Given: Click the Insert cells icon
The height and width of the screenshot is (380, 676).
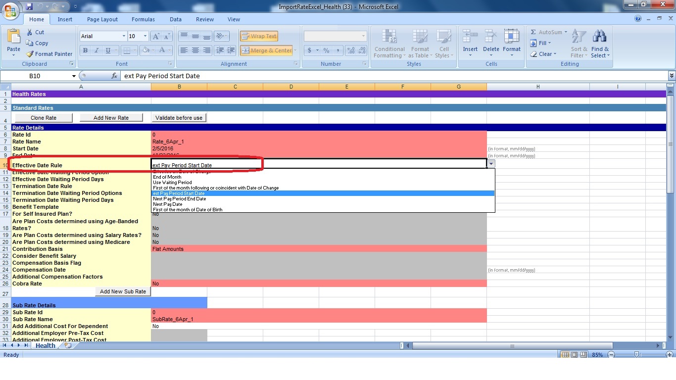Looking at the screenshot, I should [x=470, y=37].
